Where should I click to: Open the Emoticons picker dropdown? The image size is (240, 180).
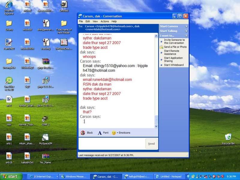[121, 133]
